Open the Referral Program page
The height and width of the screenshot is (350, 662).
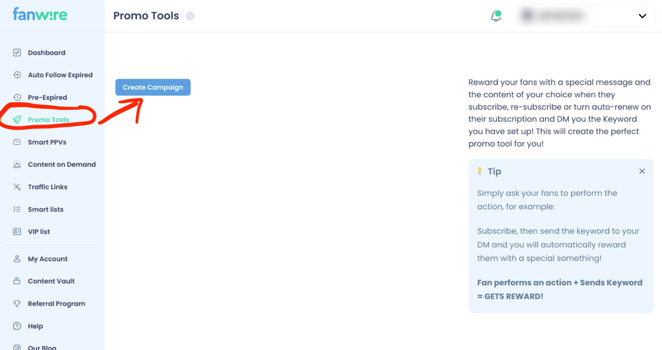56,304
